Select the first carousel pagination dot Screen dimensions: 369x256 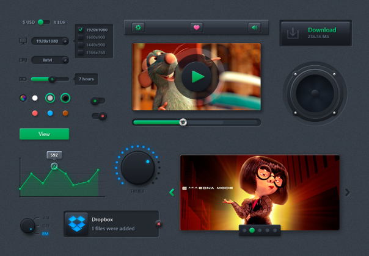click(x=244, y=230)
